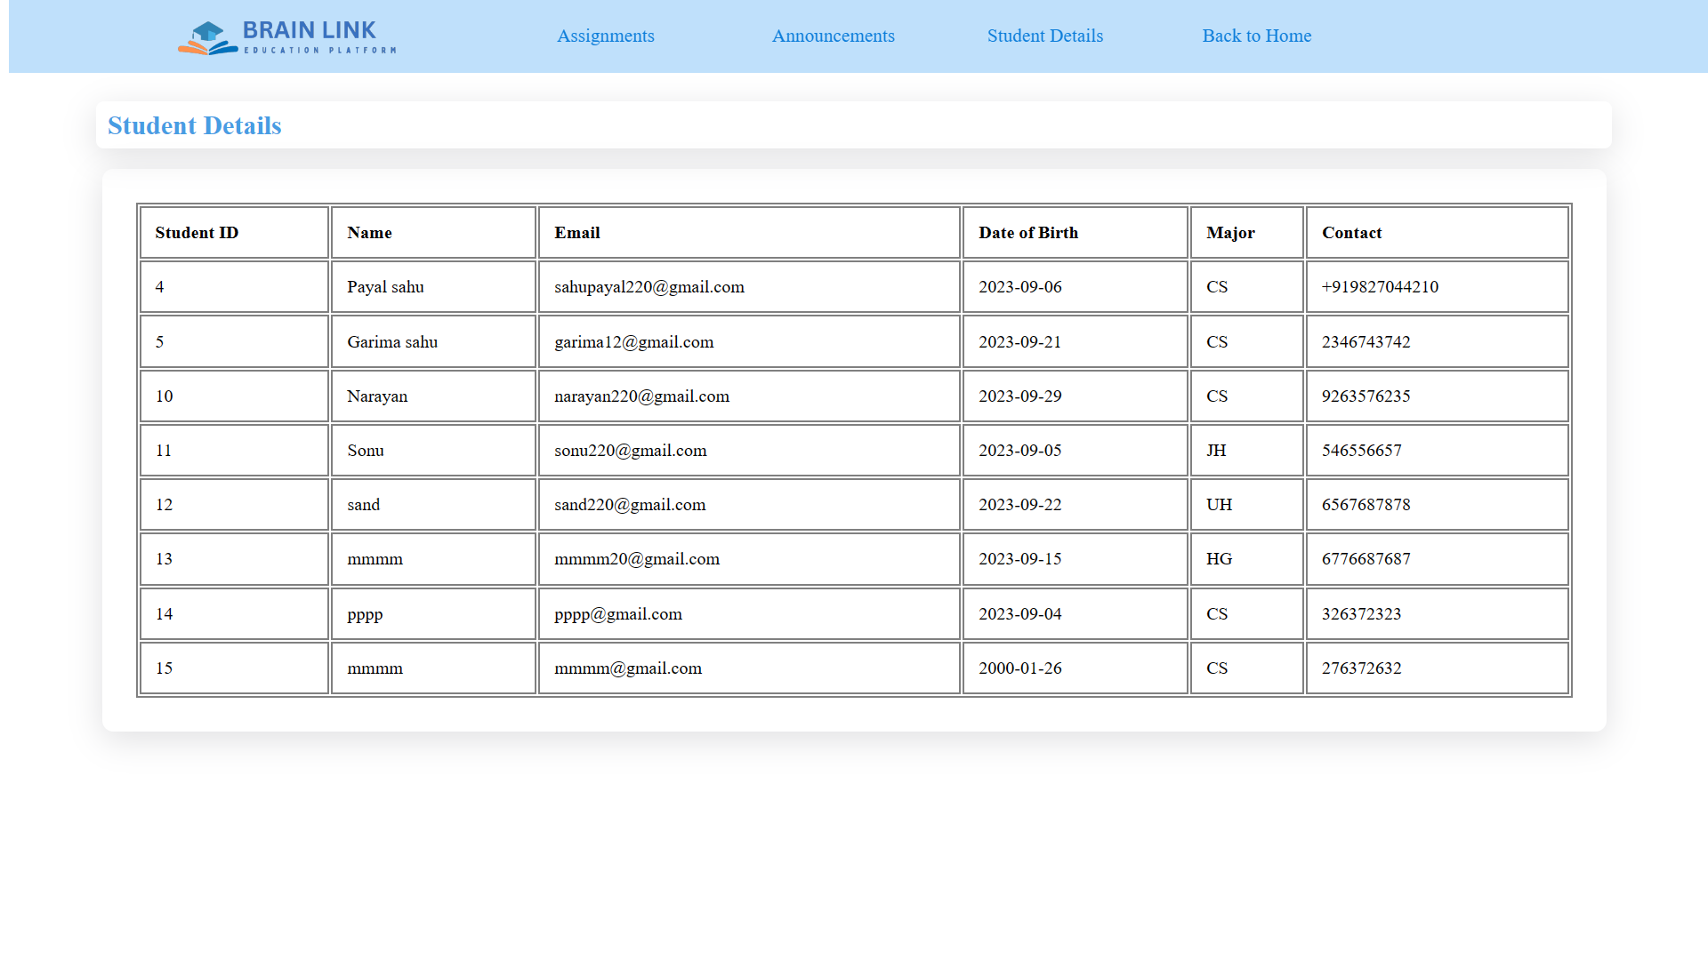Viewport: 1708px width, 960px height.
Task: Open the Assignments page
Action: click(605, 36)
